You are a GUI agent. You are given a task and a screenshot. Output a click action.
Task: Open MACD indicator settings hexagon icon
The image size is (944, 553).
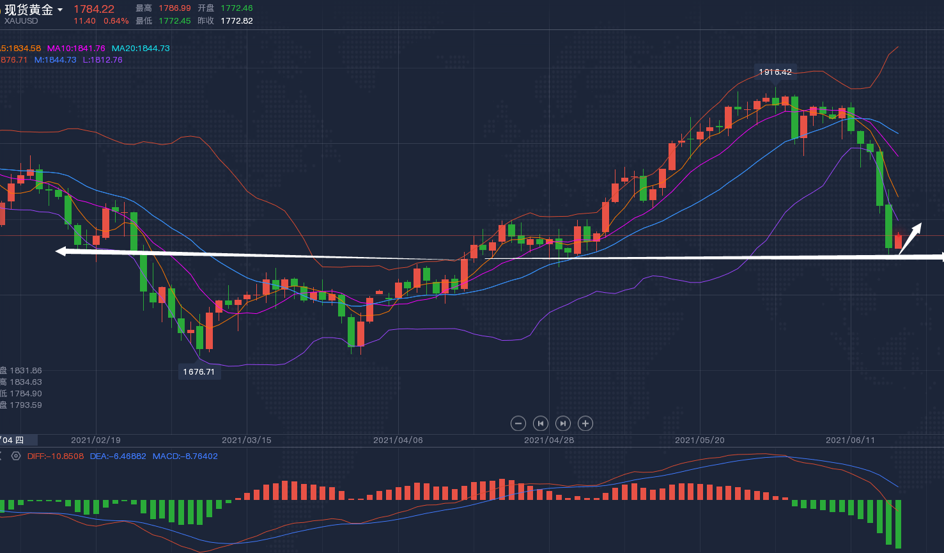click(16, 456)
